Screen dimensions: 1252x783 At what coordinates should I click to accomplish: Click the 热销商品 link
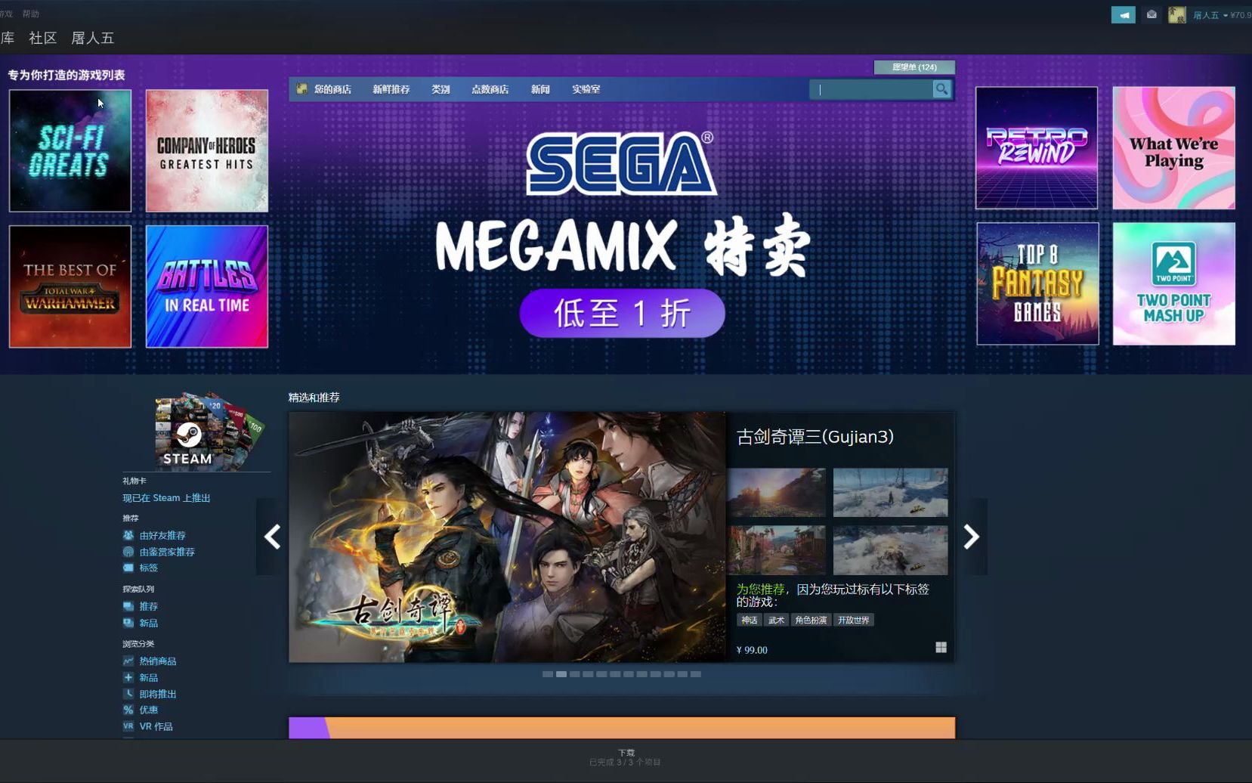coord(158,661)
